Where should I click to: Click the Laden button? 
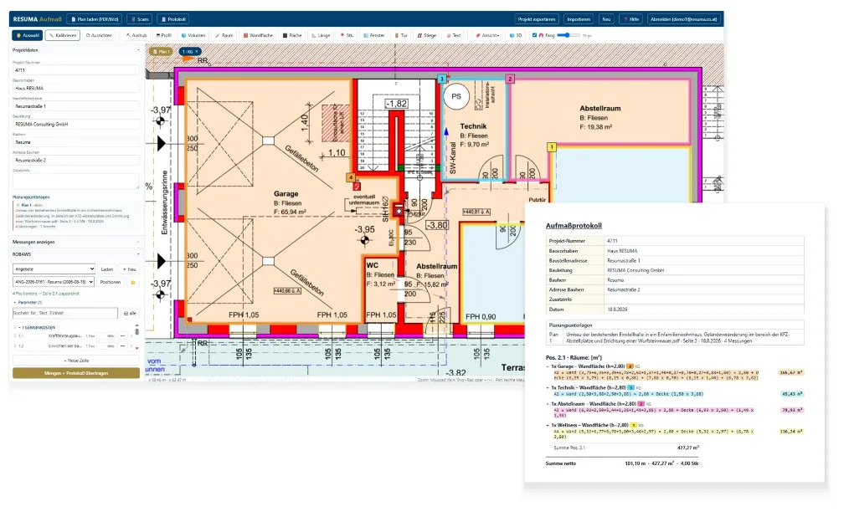pyautogui.click(x=106, y=269)
